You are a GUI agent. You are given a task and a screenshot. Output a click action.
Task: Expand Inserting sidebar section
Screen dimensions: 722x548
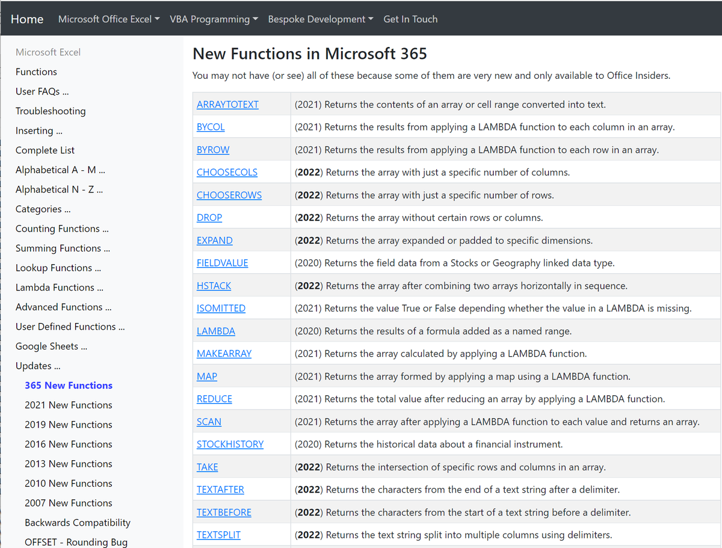click(39, 131)
